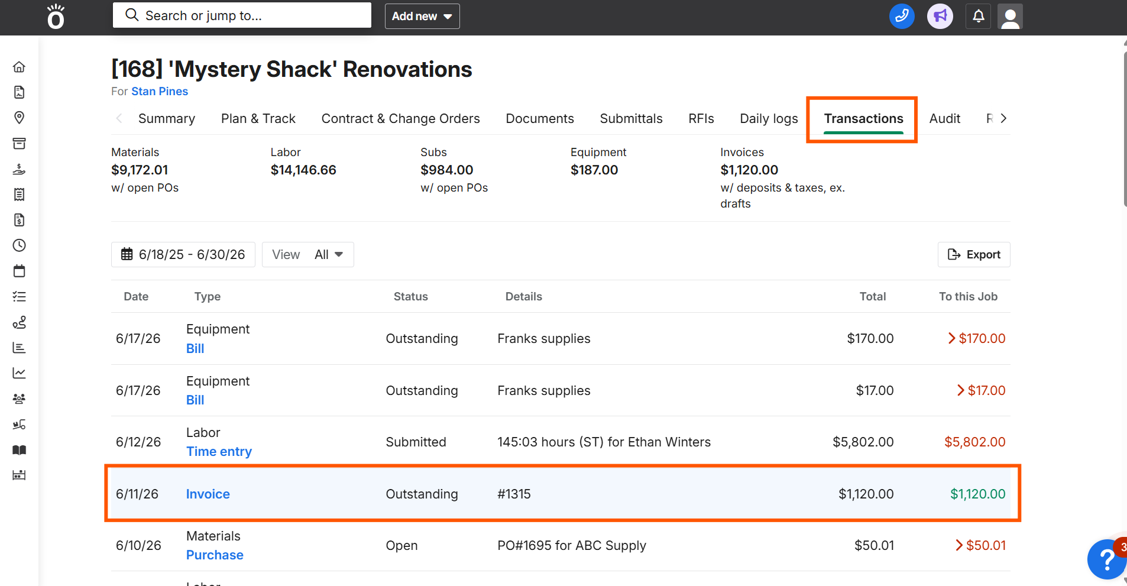Expand the $170.00 To this Job amount
This screenshot has height=586, width=1127.
976,338
